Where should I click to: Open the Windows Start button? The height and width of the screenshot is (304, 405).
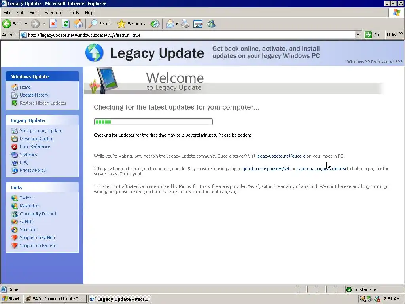tap(11, 299)
